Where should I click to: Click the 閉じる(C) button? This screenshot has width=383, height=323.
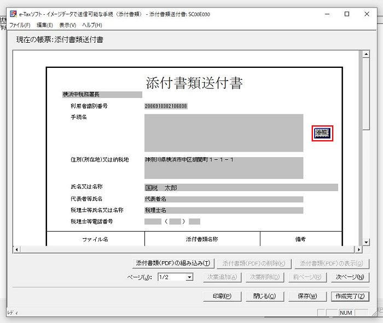(265, 296)
